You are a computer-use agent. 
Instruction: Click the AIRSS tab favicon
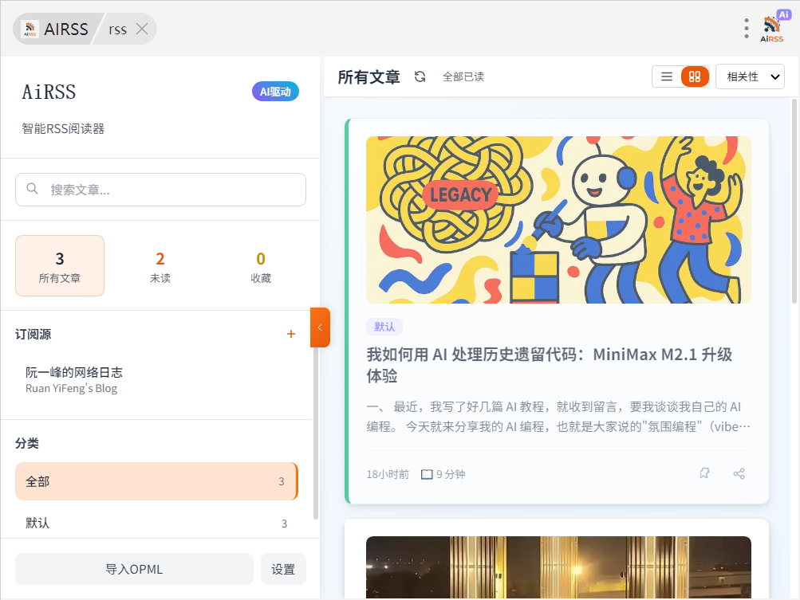[30, 29]
